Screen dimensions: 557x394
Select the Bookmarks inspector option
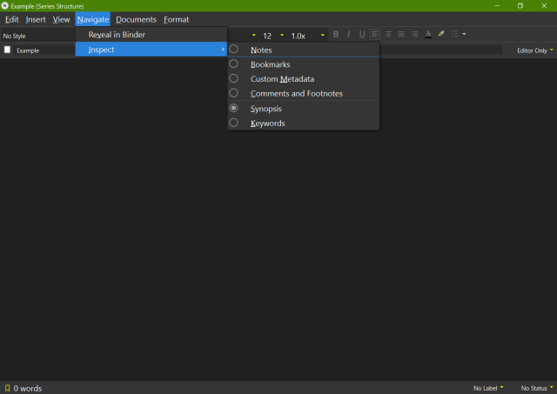tap(270, 65)
